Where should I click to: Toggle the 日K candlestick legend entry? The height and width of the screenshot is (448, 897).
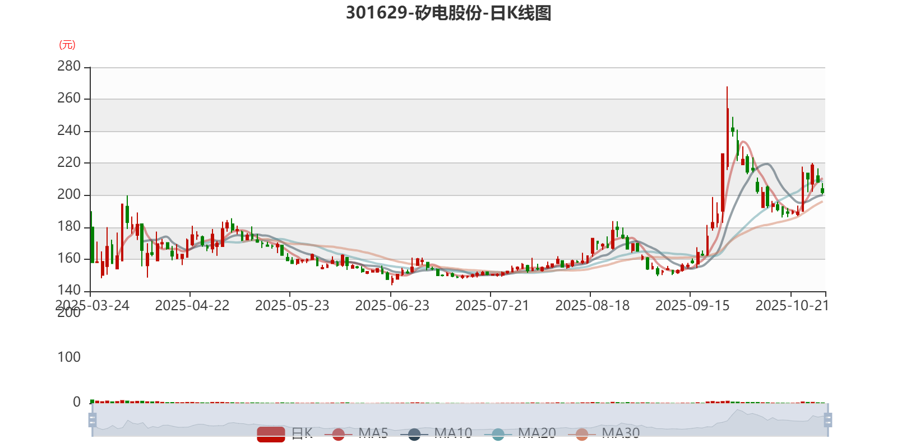click(x=285, y=433)
